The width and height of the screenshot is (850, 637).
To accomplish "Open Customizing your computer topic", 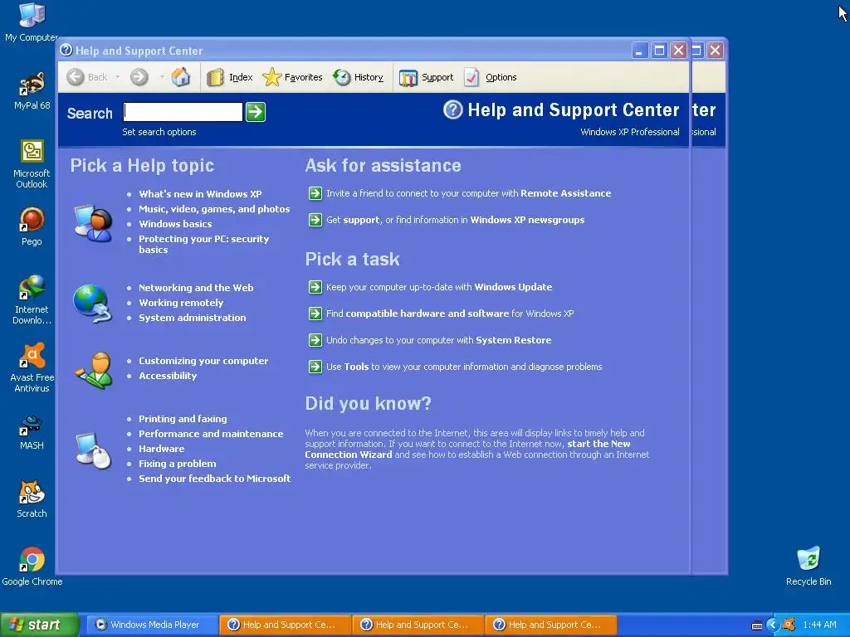I will point(203,361).
